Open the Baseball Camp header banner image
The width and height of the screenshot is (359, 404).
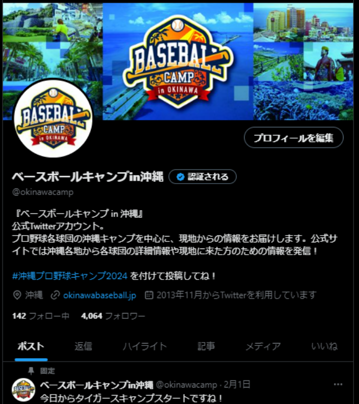(x=178, y=61)
